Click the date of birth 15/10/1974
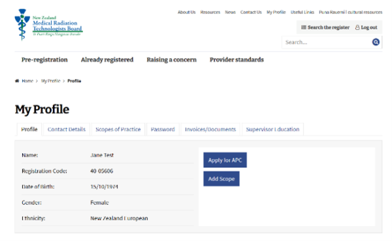The width and height of the screenshot is (392, 241). tap(105, 187)
